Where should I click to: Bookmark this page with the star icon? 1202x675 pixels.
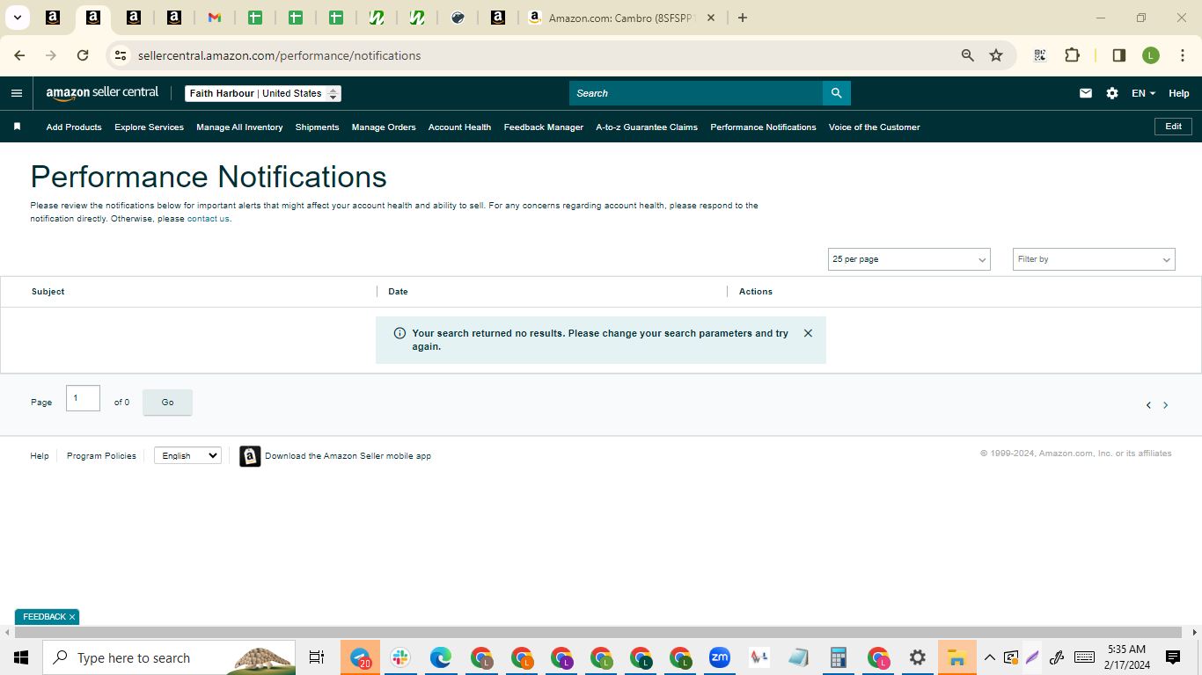tap(996, 55)
